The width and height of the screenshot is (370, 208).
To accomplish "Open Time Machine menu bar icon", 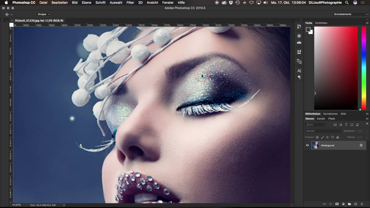I will 238,3.
